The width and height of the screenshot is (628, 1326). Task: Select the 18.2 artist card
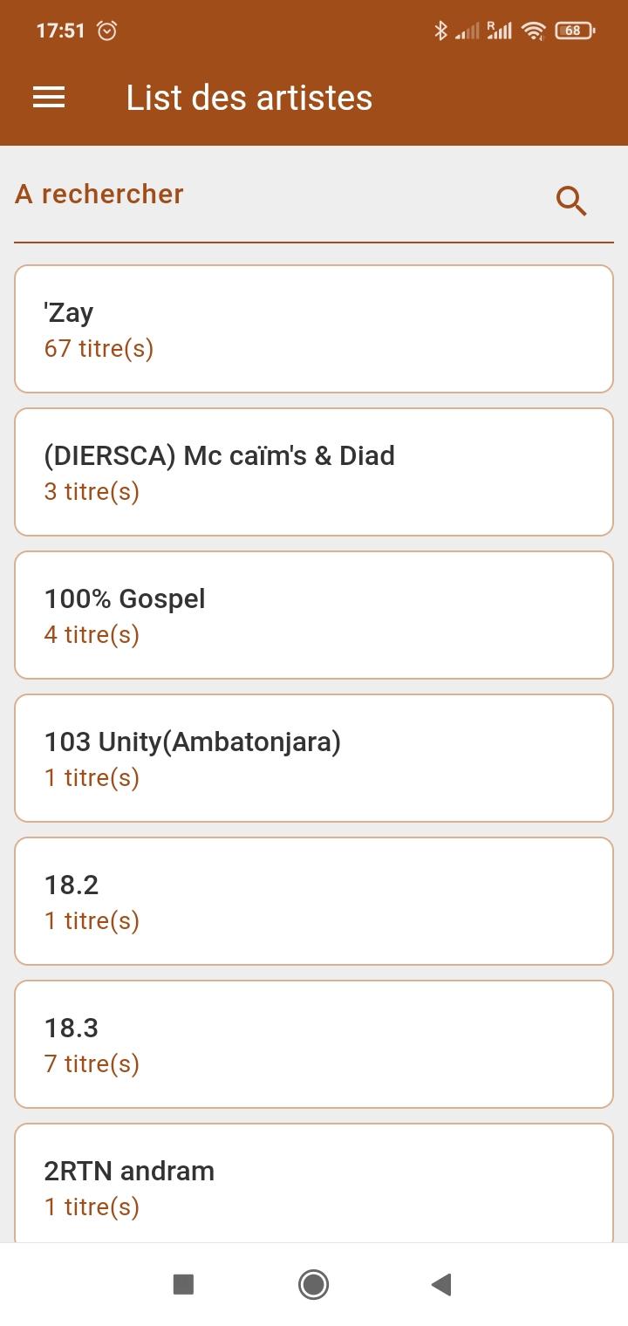[x=314, y=901]
